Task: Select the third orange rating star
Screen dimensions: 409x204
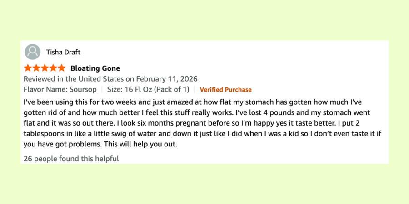Action: [45, 68]
